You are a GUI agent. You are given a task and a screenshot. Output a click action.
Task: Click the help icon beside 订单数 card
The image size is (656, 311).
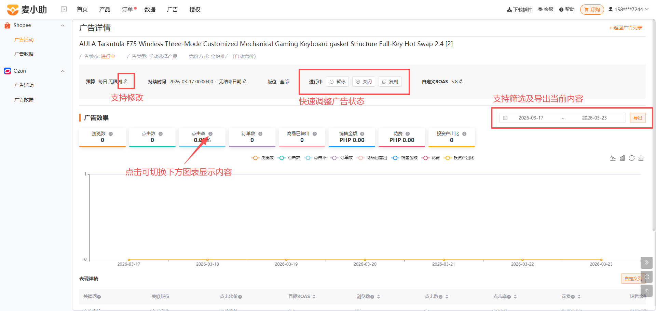click(x=260, y=134)
